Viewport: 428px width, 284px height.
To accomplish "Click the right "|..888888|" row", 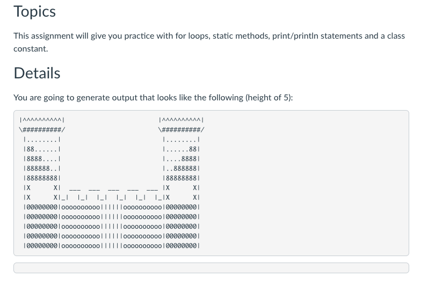I will coord(182,169).
